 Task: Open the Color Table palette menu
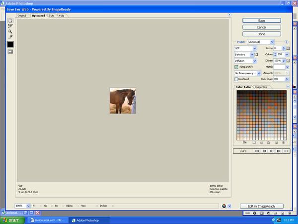(x=288, y=87)
